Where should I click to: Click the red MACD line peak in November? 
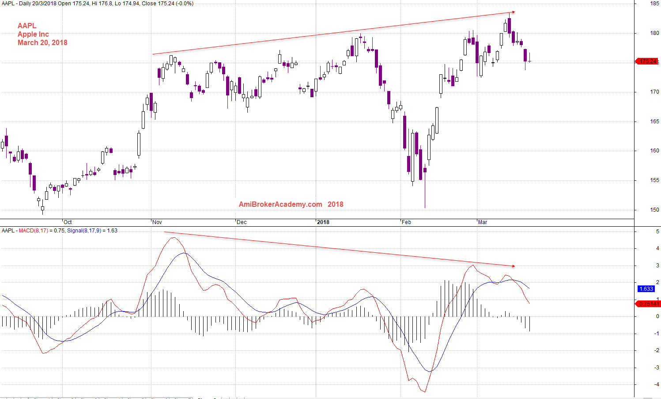[x=174, y=238]
